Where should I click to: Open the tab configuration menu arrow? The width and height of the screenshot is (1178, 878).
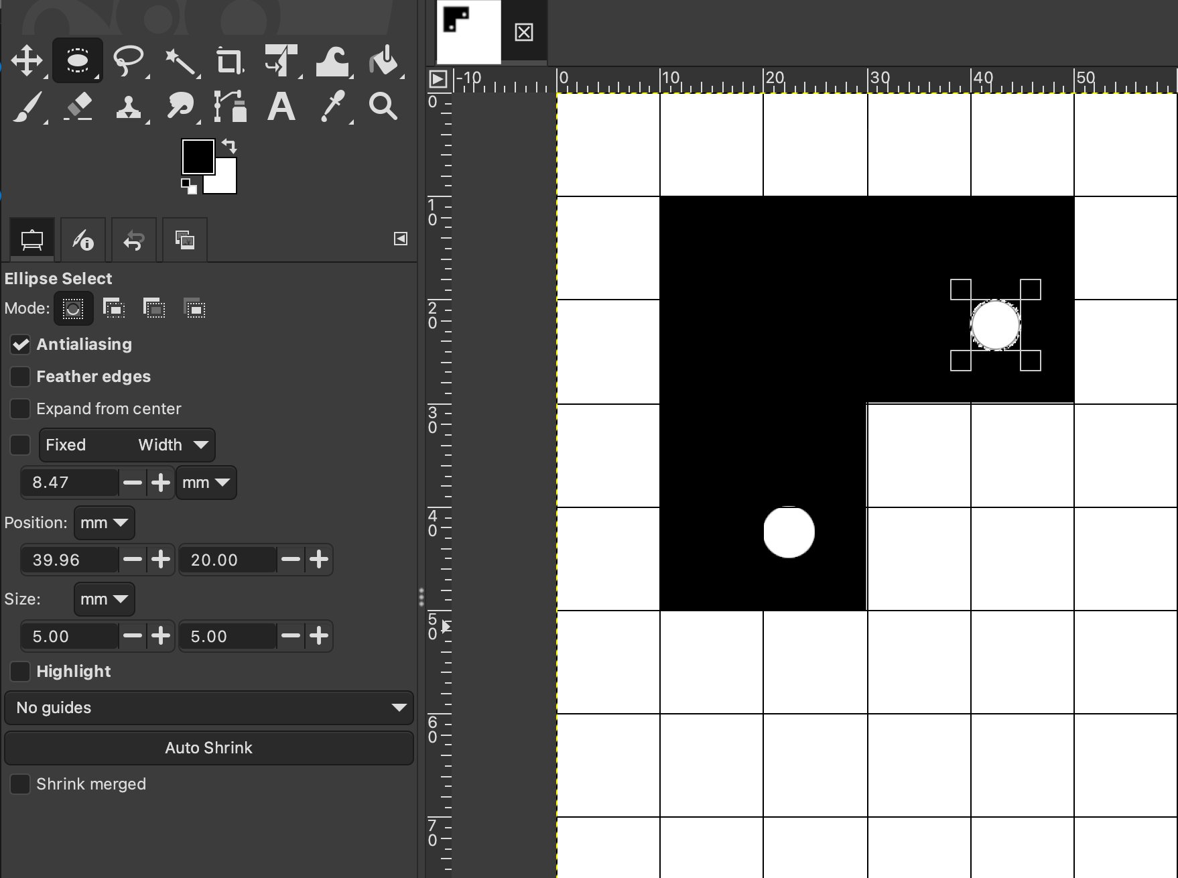[x=401, y=239]
